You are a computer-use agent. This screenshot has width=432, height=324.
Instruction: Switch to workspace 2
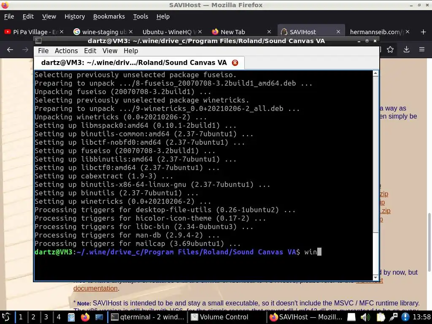click(x=33, y=317)
